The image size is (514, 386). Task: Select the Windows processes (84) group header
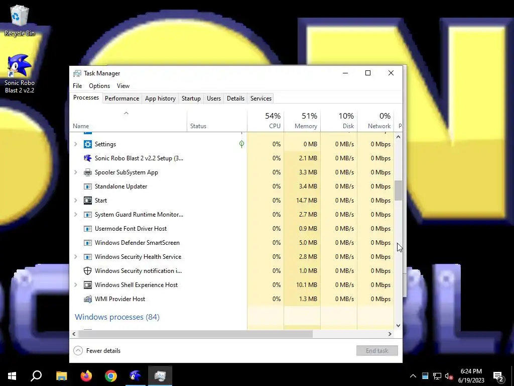(117, 317)
